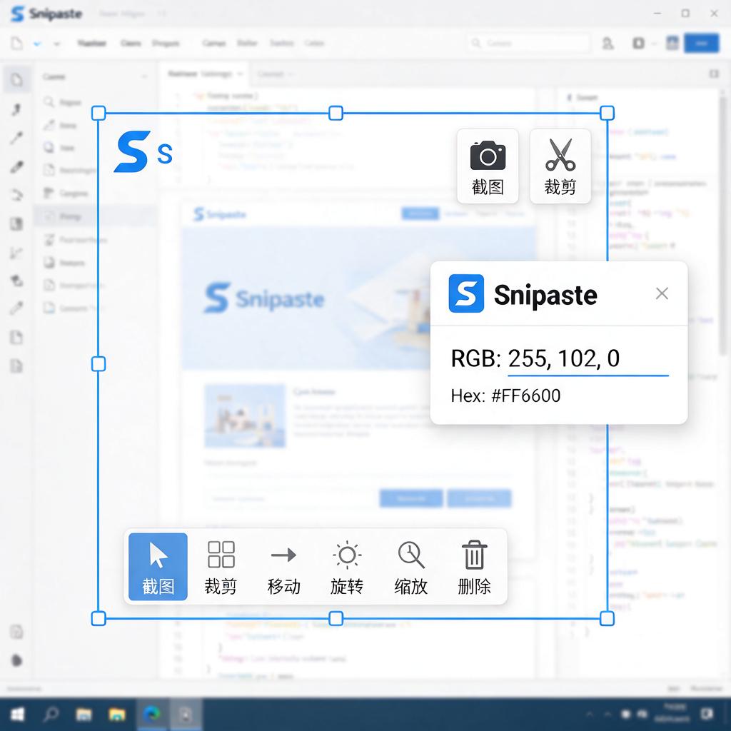Click the Hex #FF6600 color value
The height and width of the screenshot is (731, 731).
pyautogui.click(x=526, y=395)
